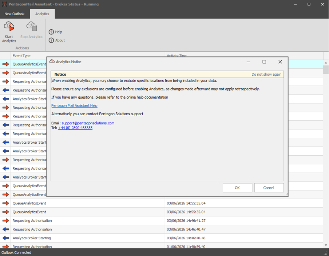Click the event list scrollbar thumb
This screenshot has width=329, height=256.
[326, 70]
